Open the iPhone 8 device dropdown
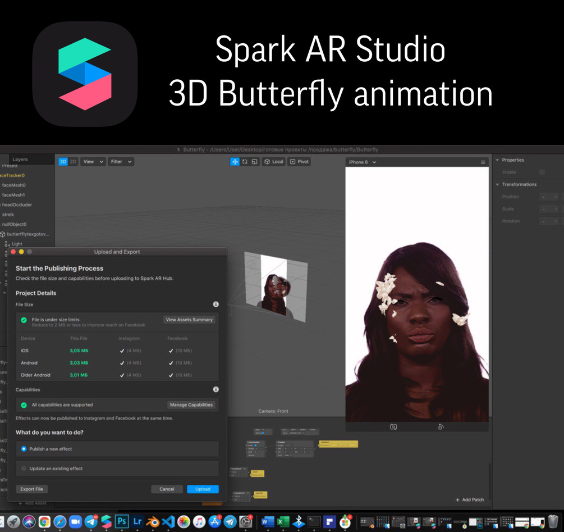The height and width of the screenshot is (532, 564). [362, 162]
